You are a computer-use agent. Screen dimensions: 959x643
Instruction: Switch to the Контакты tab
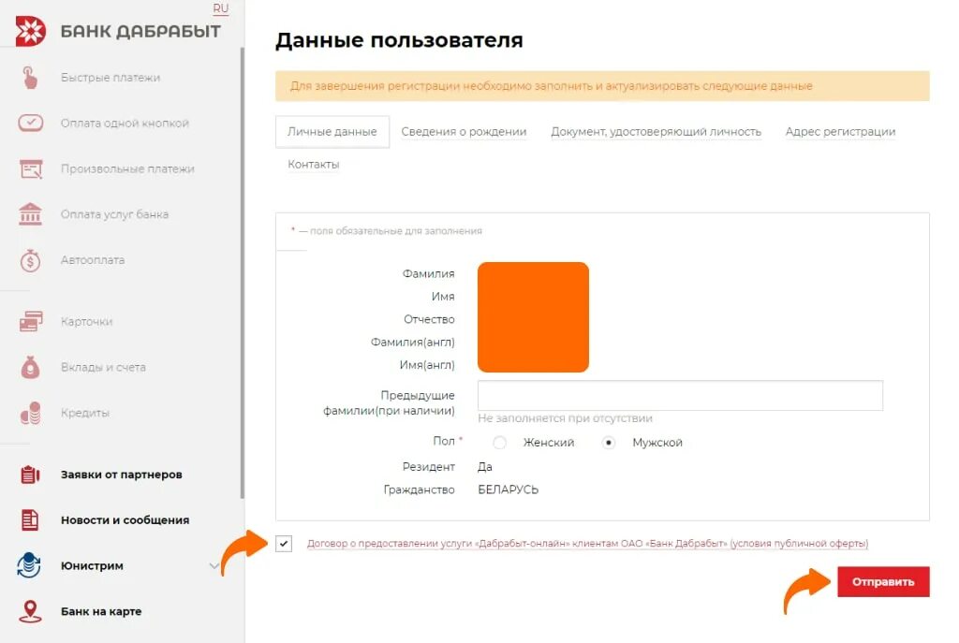(x=313, y=165)
